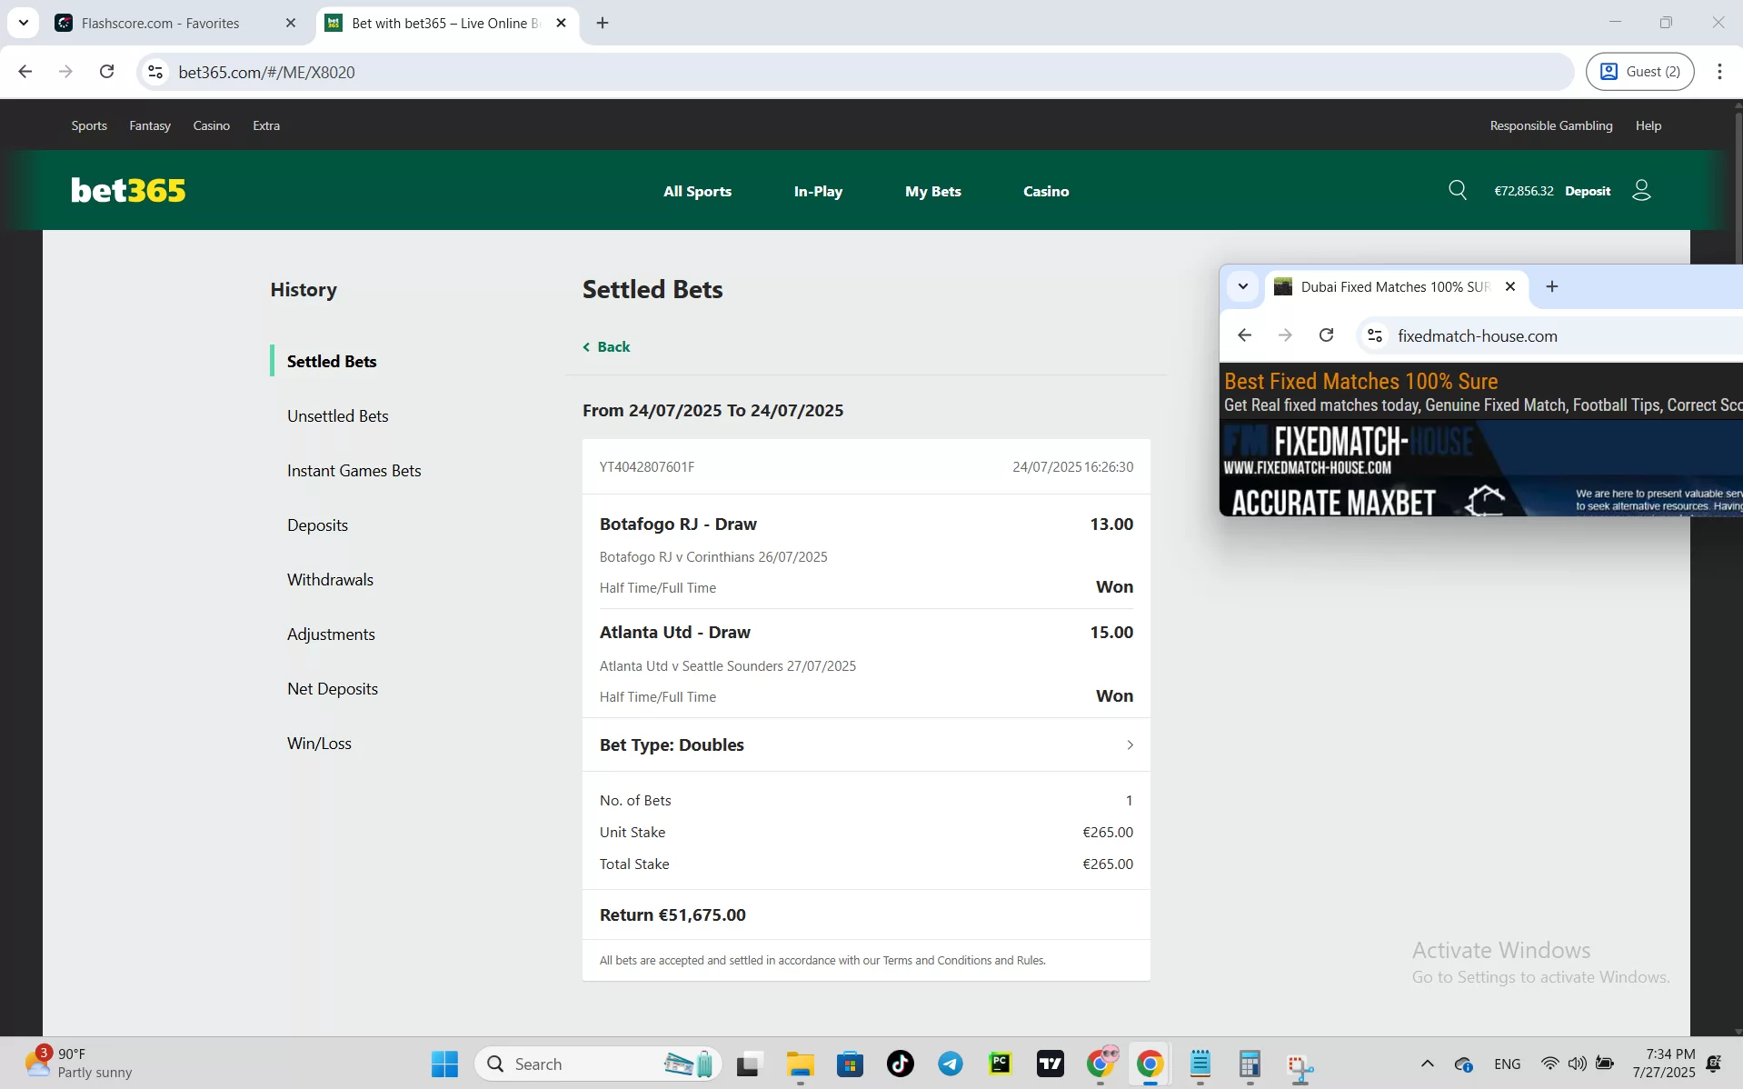
Task: Click the bet365 logo
Action: (127, 189)
